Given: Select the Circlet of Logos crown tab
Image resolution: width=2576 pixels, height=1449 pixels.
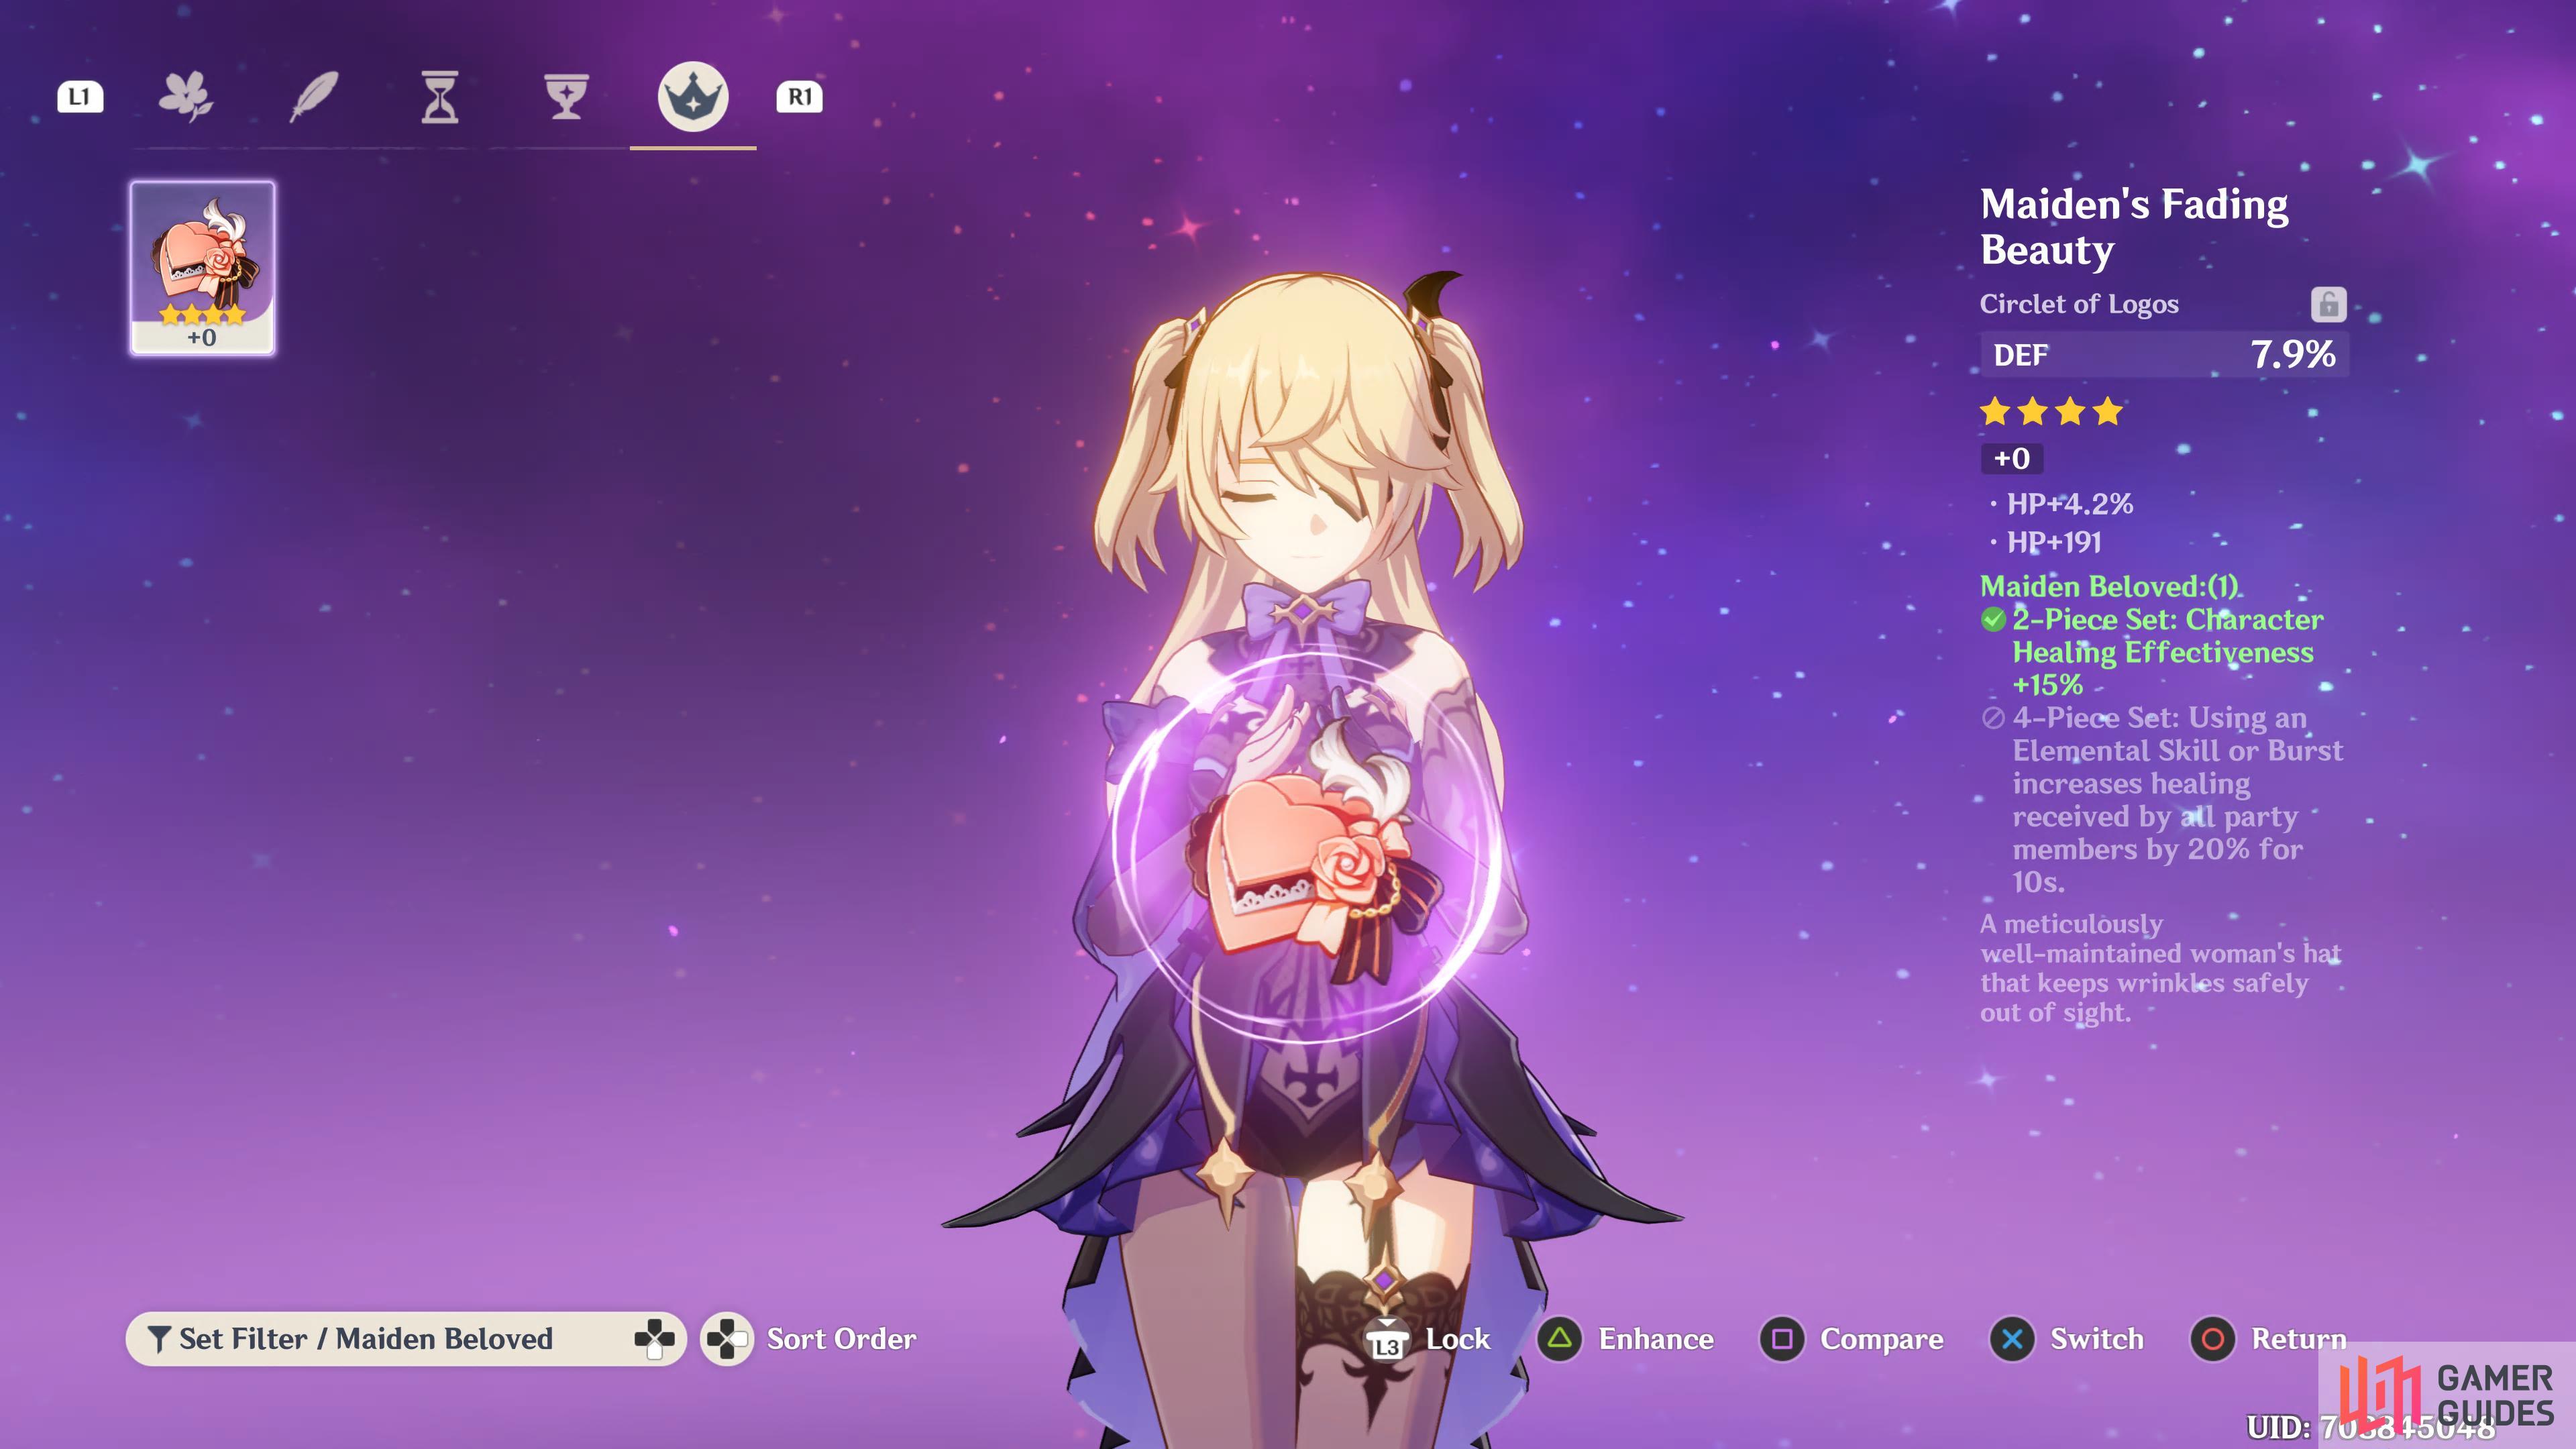Looking at the screenshot, I should [x=692, y=97].
